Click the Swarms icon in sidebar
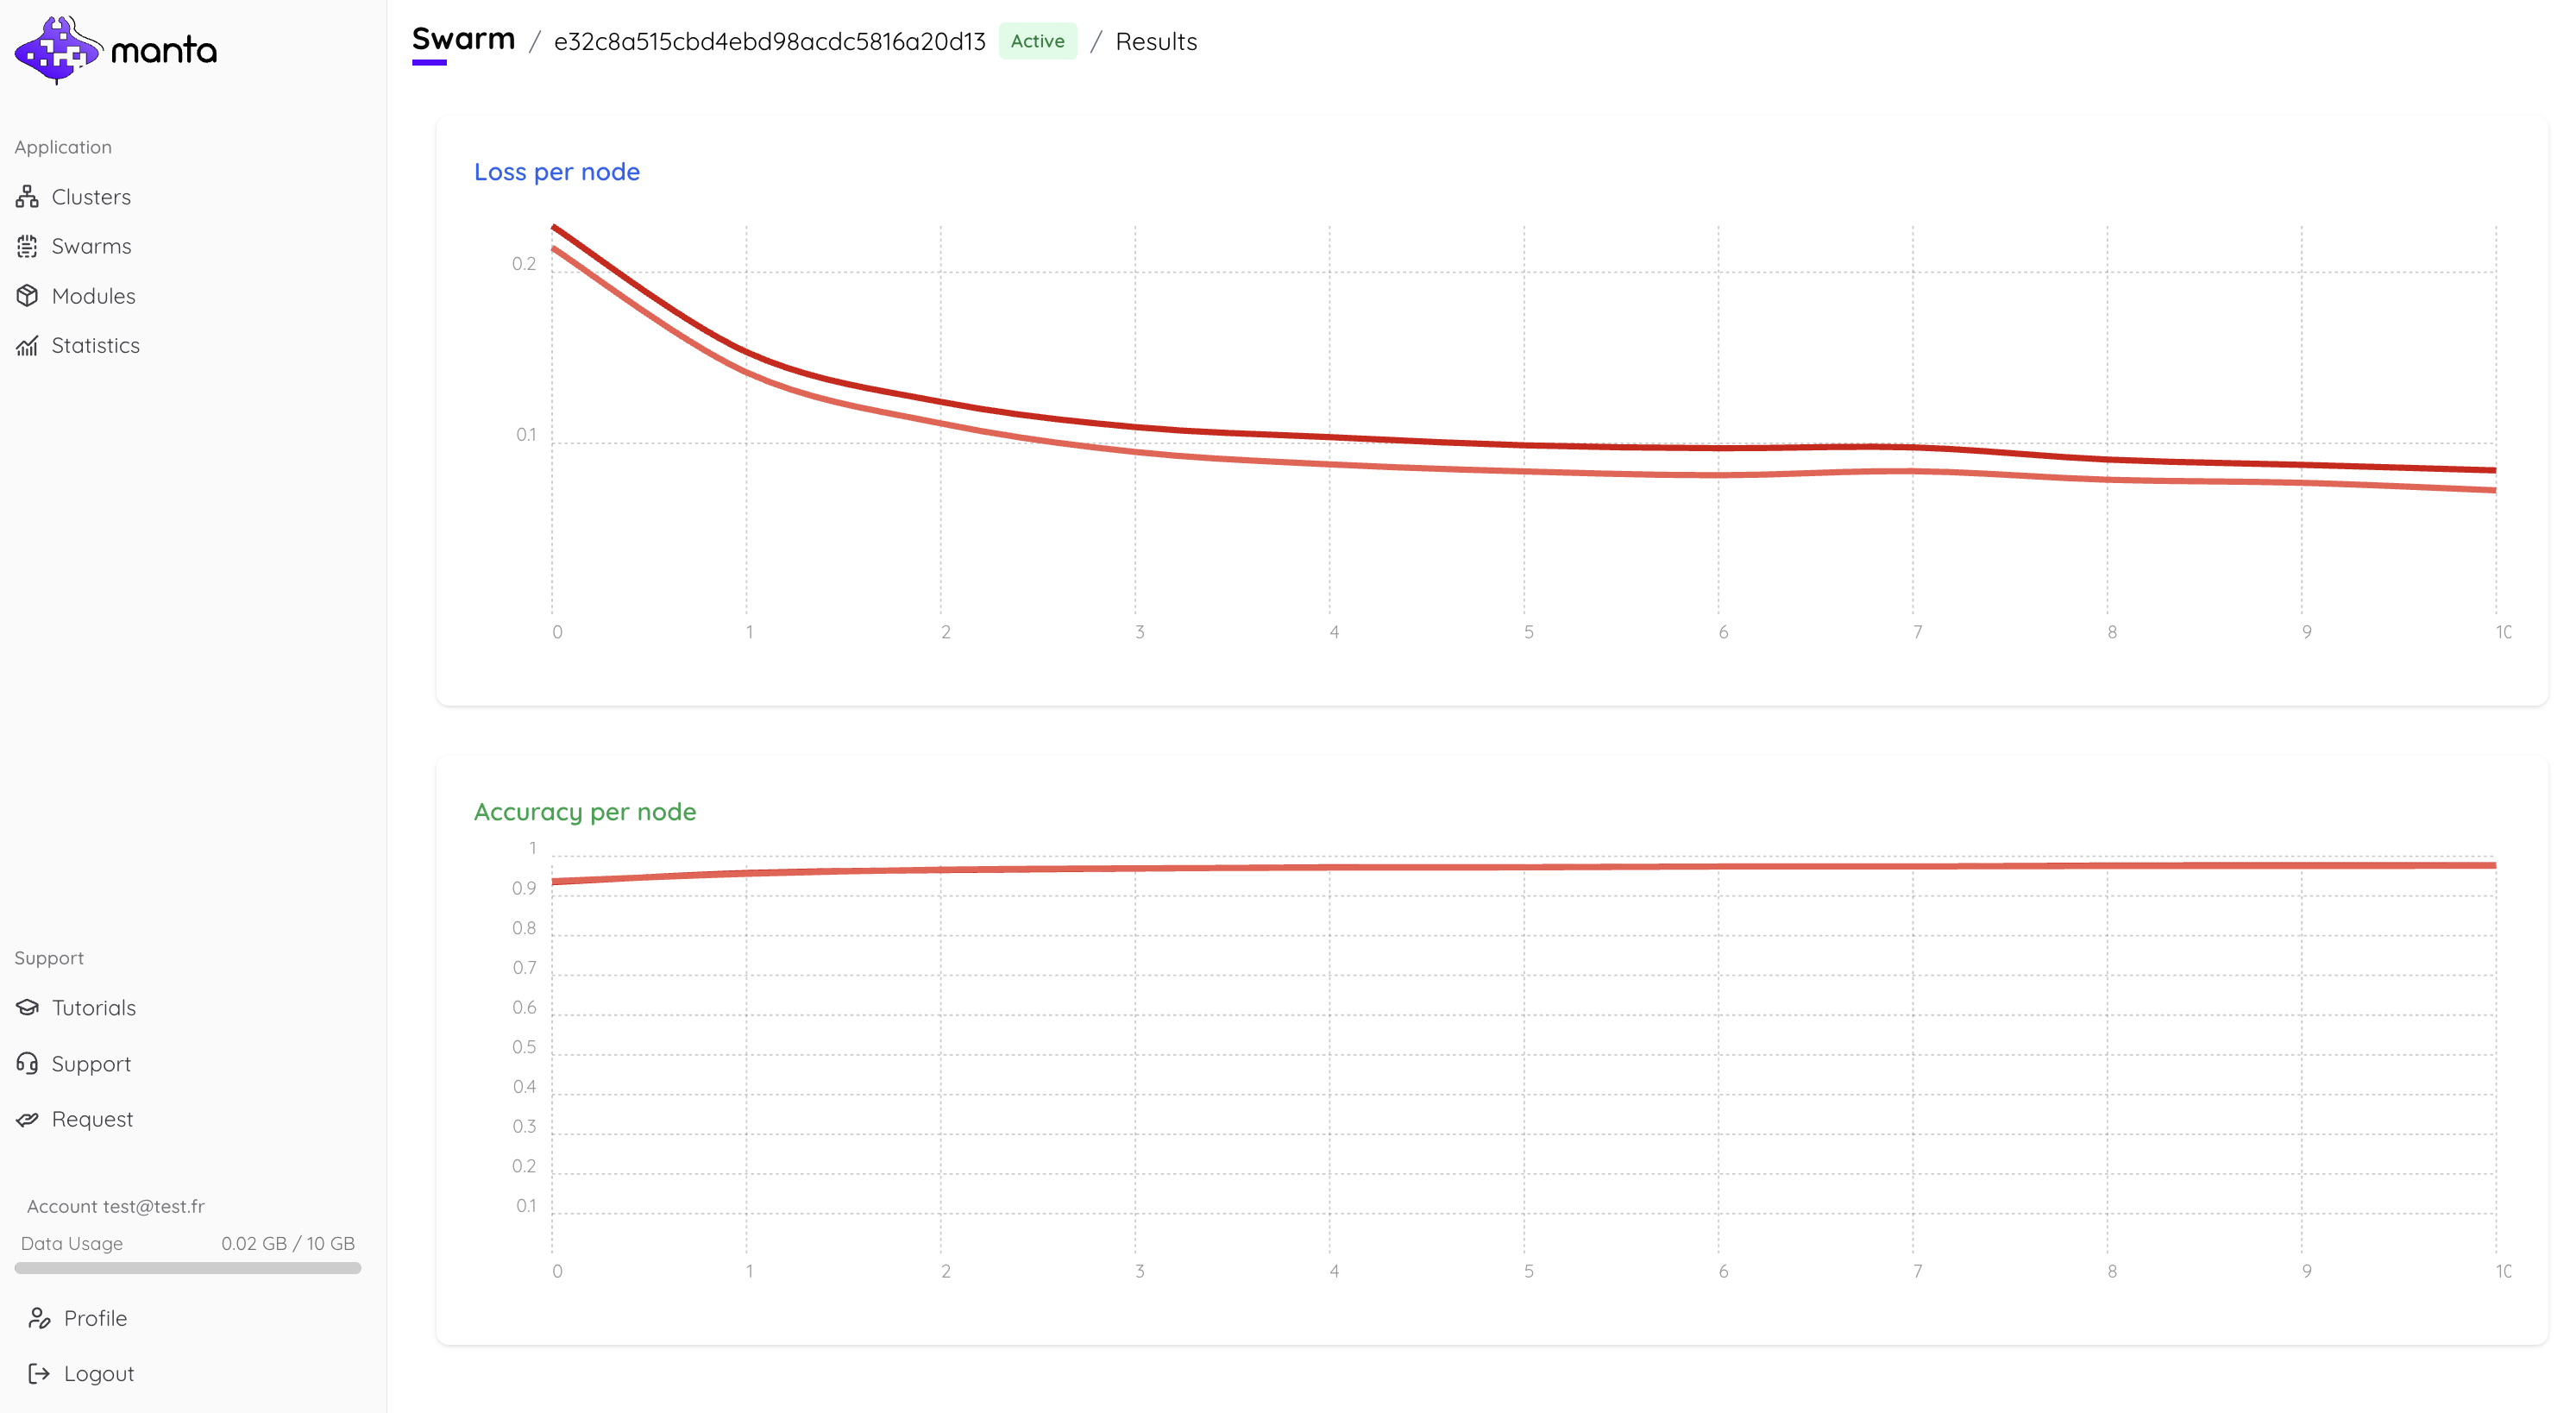The width and height of the screenshot is (2576, 1413). [x=27, y=246]
